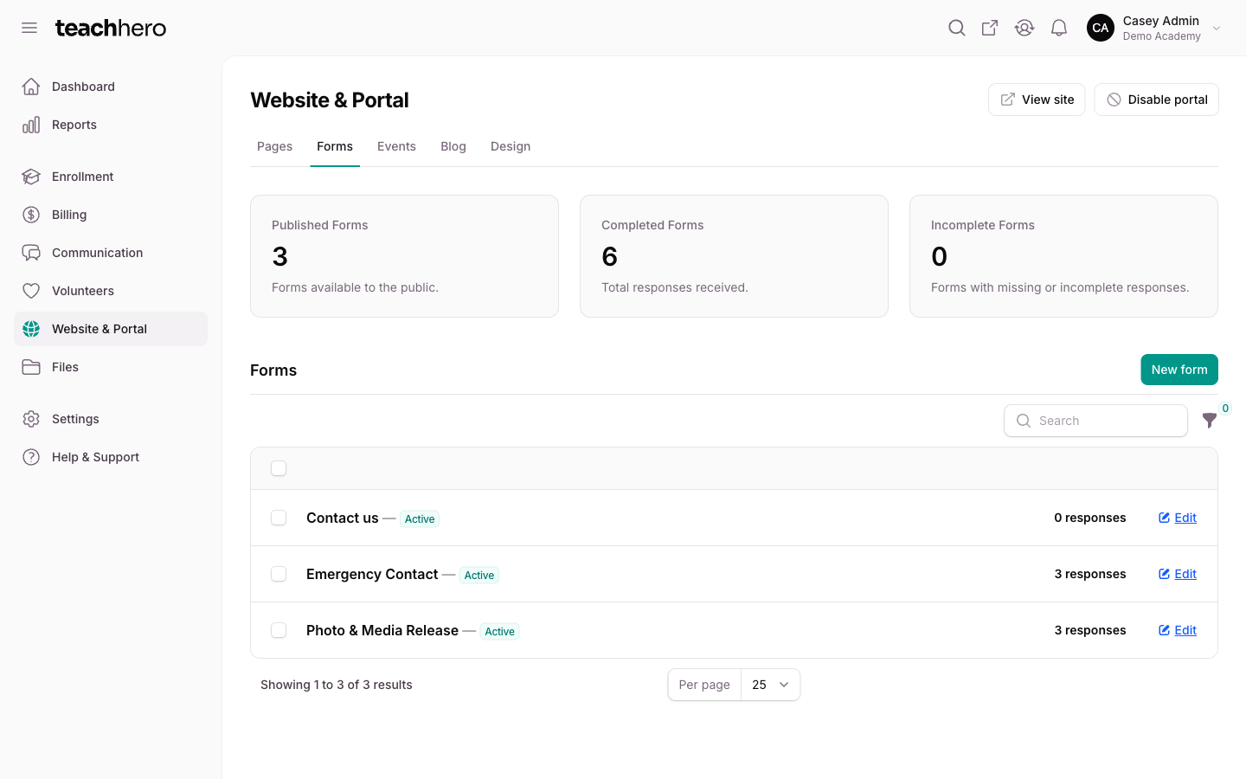
Task: Tick the Contact us row checkbox
Action: pos(279,518)
